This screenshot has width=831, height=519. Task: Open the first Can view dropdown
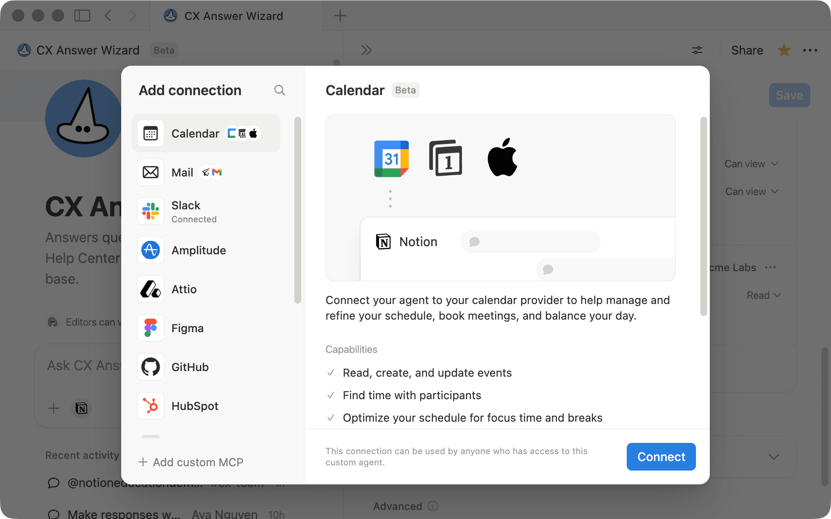tap(751, 164)
